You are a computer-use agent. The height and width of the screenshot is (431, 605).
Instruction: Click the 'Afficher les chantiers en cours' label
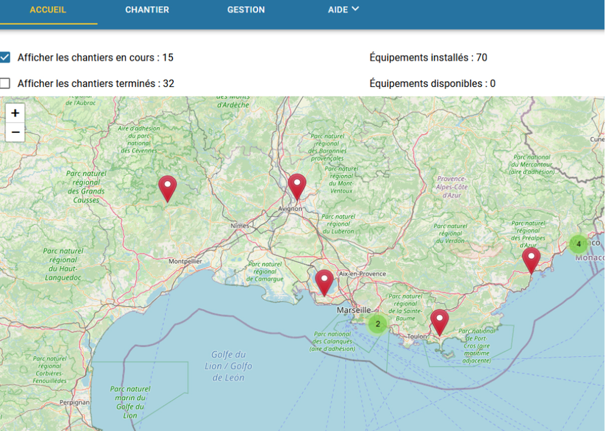pos(95,58)
